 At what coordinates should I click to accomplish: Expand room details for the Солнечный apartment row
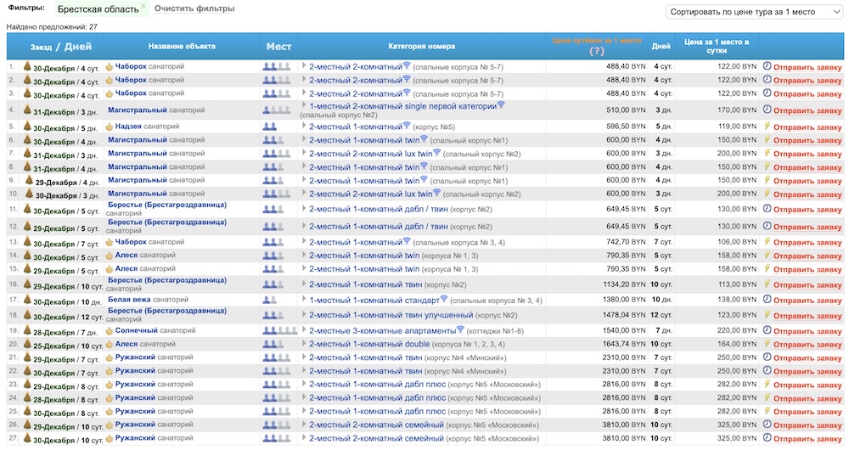304,330
